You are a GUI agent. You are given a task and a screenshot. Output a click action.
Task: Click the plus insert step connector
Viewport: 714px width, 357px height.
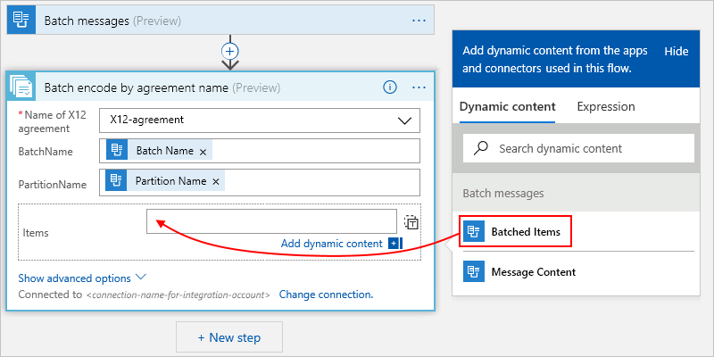pos(230,52)
